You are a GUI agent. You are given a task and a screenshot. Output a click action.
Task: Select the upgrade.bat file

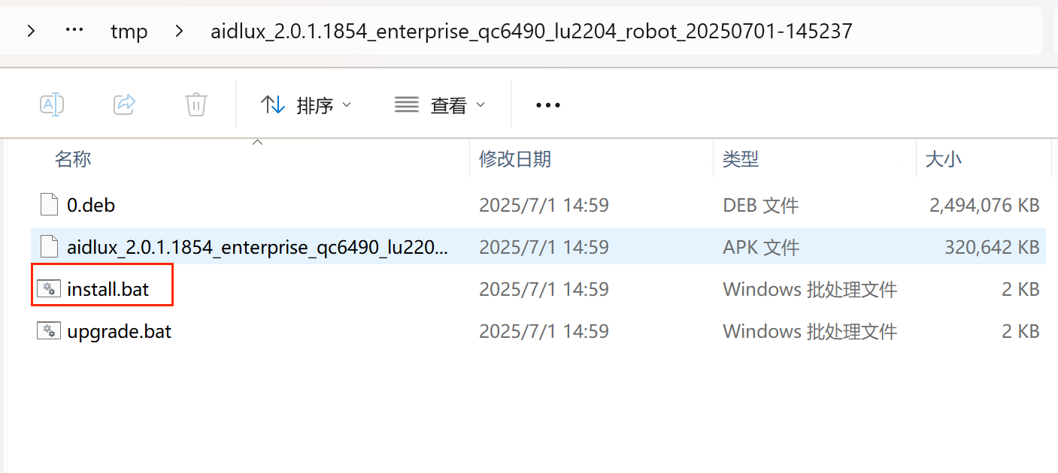click(118, 330)
